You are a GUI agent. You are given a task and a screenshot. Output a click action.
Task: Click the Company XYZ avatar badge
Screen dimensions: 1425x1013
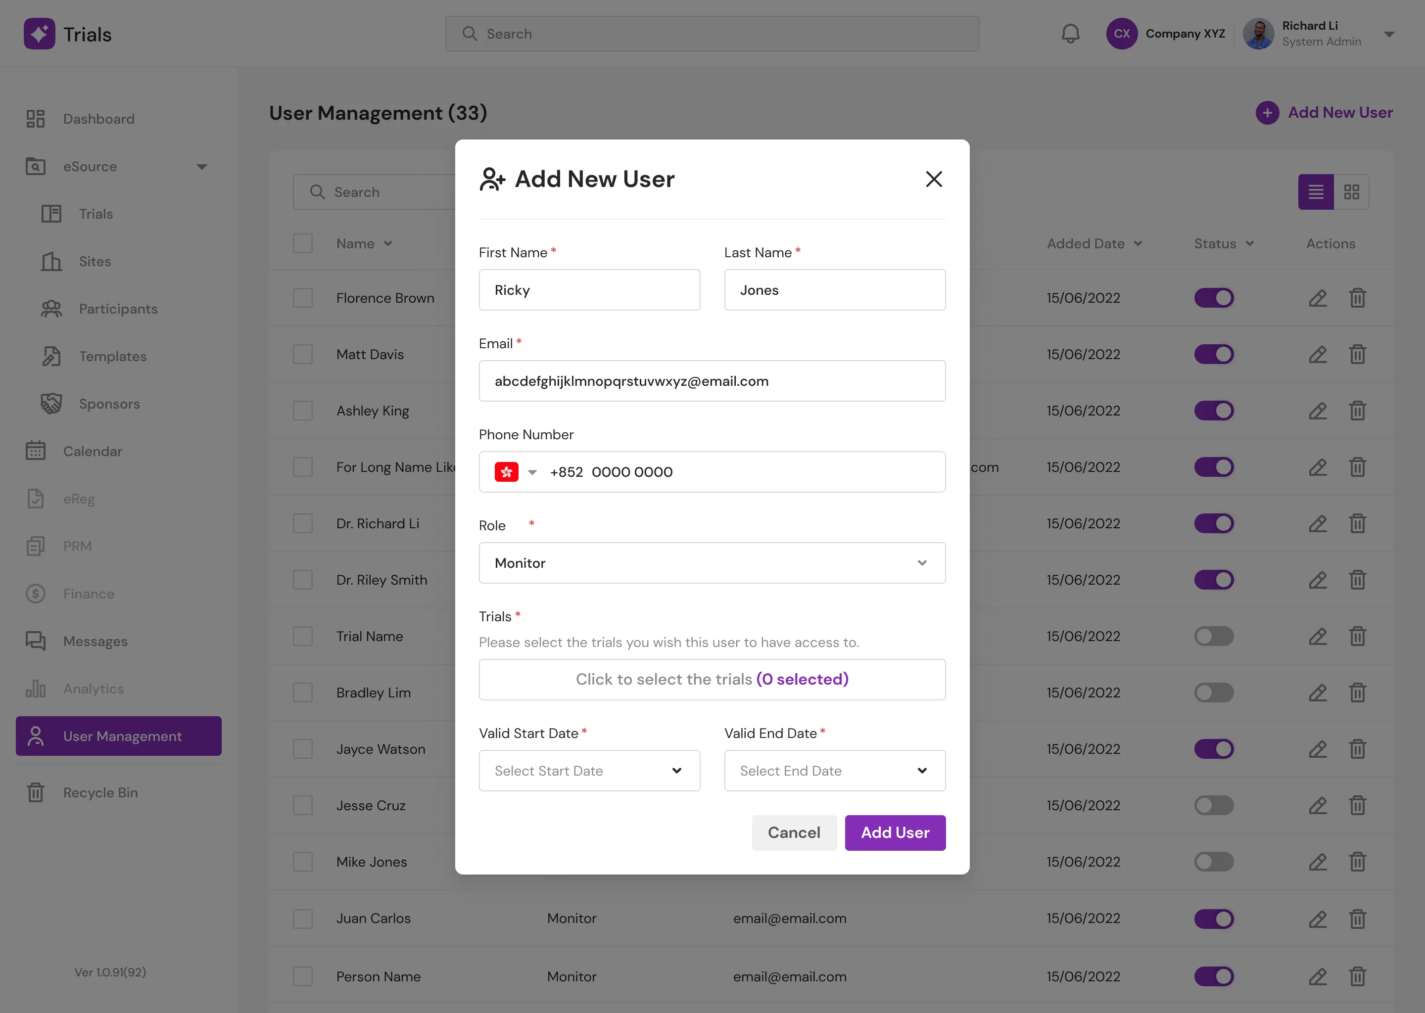[1121, 34]
